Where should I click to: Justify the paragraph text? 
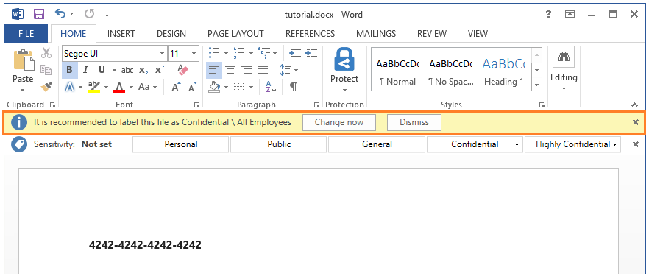pos(263,70)
